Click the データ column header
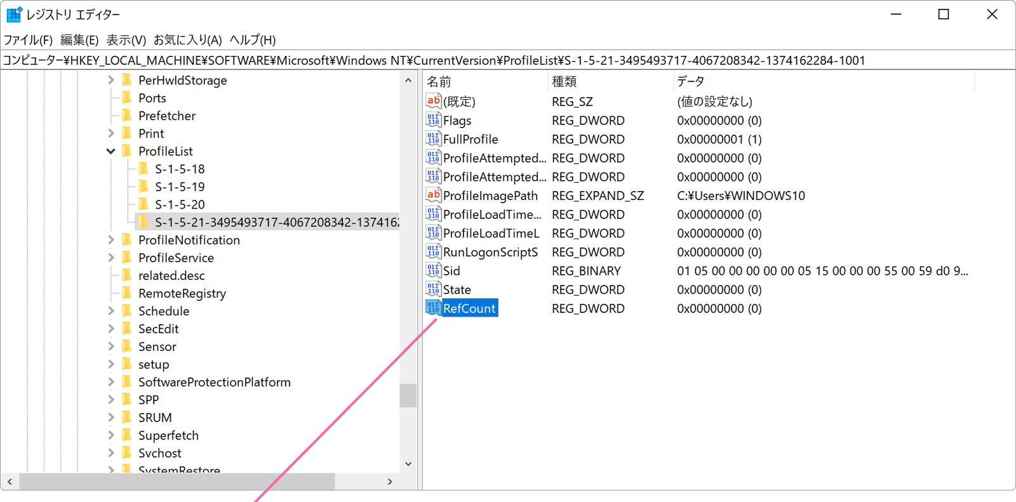 coord(824,81)
